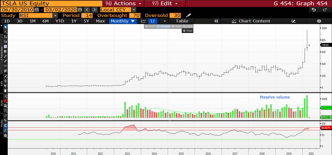
Task: Go to next date range arrow
Action: click(94, 10)
